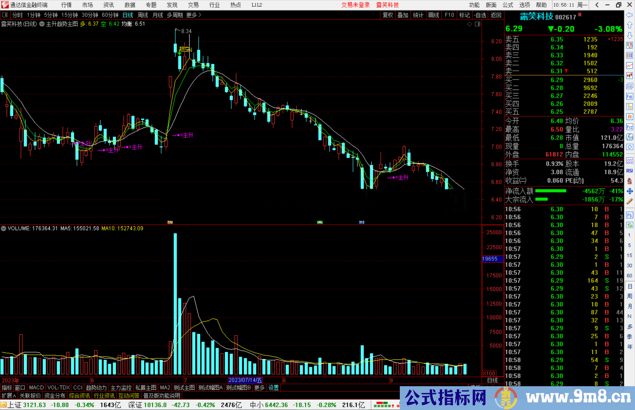This screenshot has width=635, height=410.
Task: Click the F12 sidebar icon
Action: coord(629,127)
